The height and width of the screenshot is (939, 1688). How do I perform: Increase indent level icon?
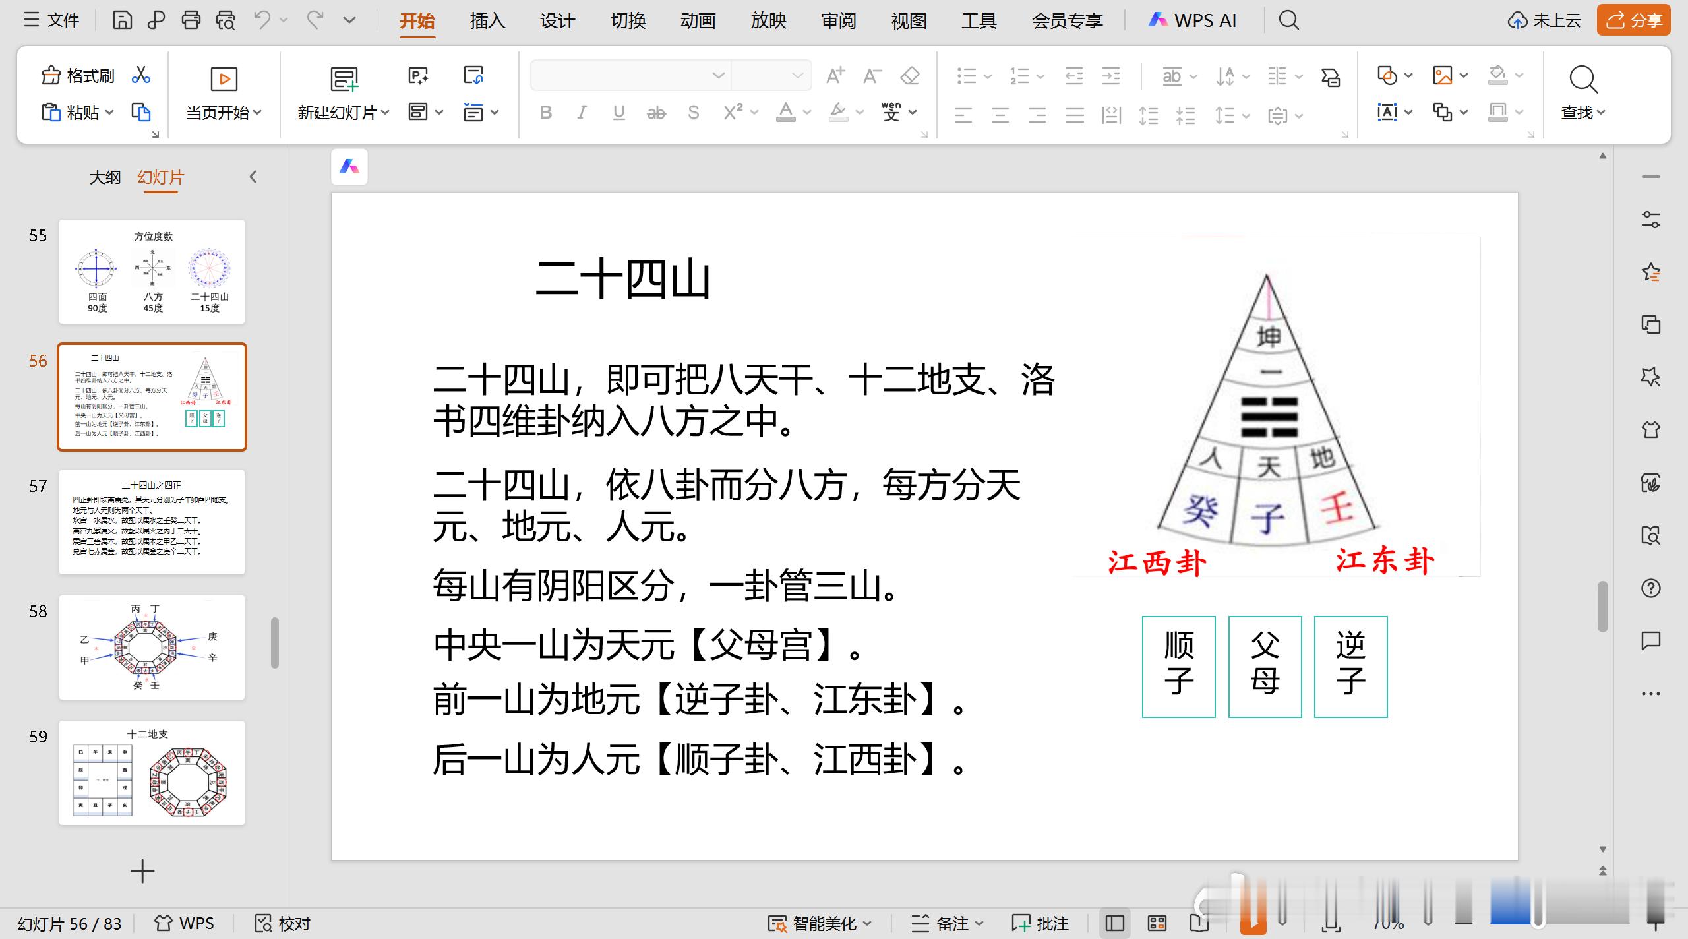pos(1112,76)
